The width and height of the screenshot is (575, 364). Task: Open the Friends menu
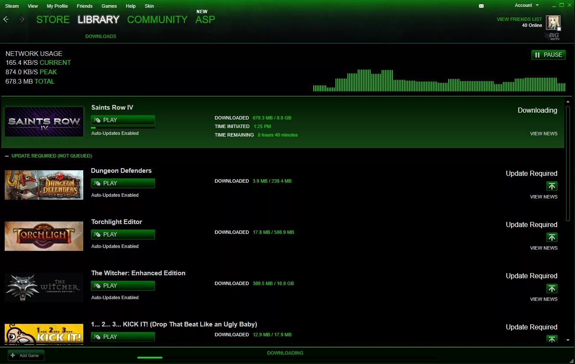click(85, 6)
